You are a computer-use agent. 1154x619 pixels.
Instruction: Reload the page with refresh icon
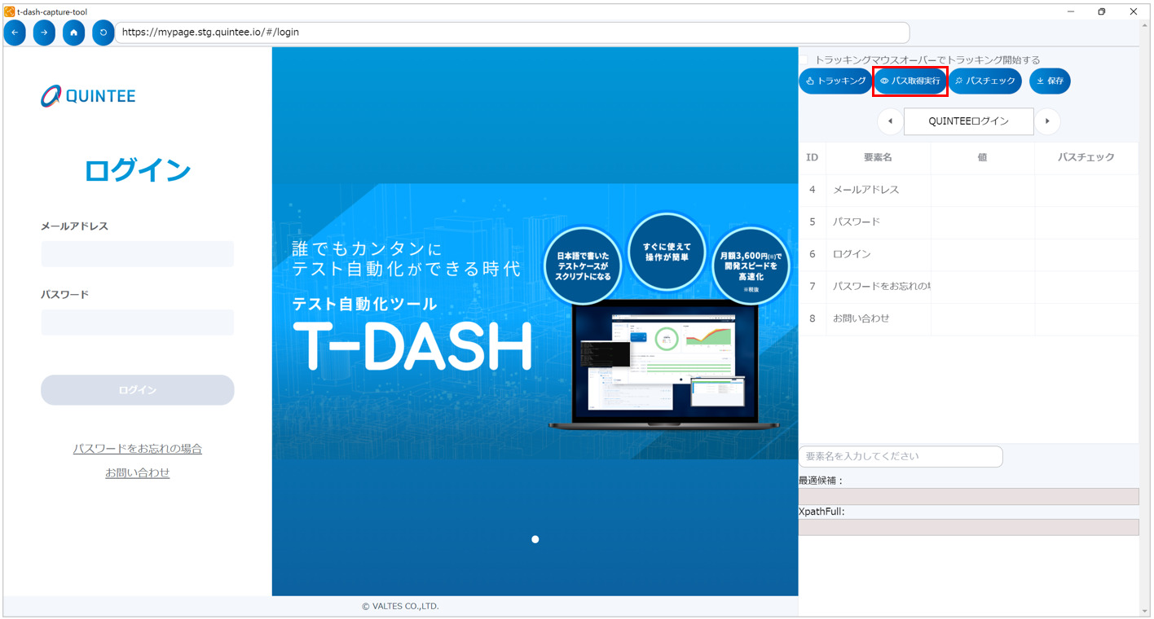pos(103,33)
